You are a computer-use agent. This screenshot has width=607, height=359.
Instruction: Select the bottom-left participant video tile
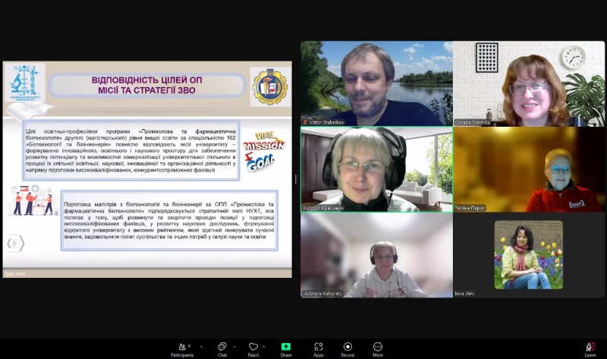pos(376,255)
